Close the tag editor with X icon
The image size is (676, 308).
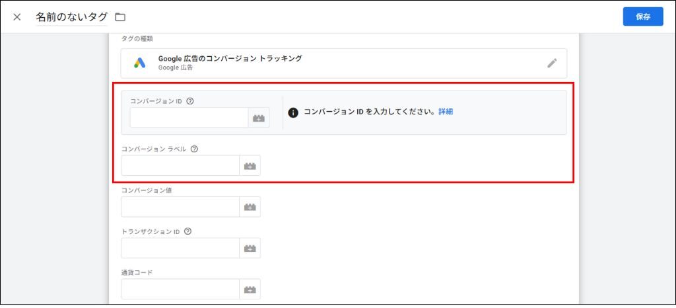pos(17,17)
